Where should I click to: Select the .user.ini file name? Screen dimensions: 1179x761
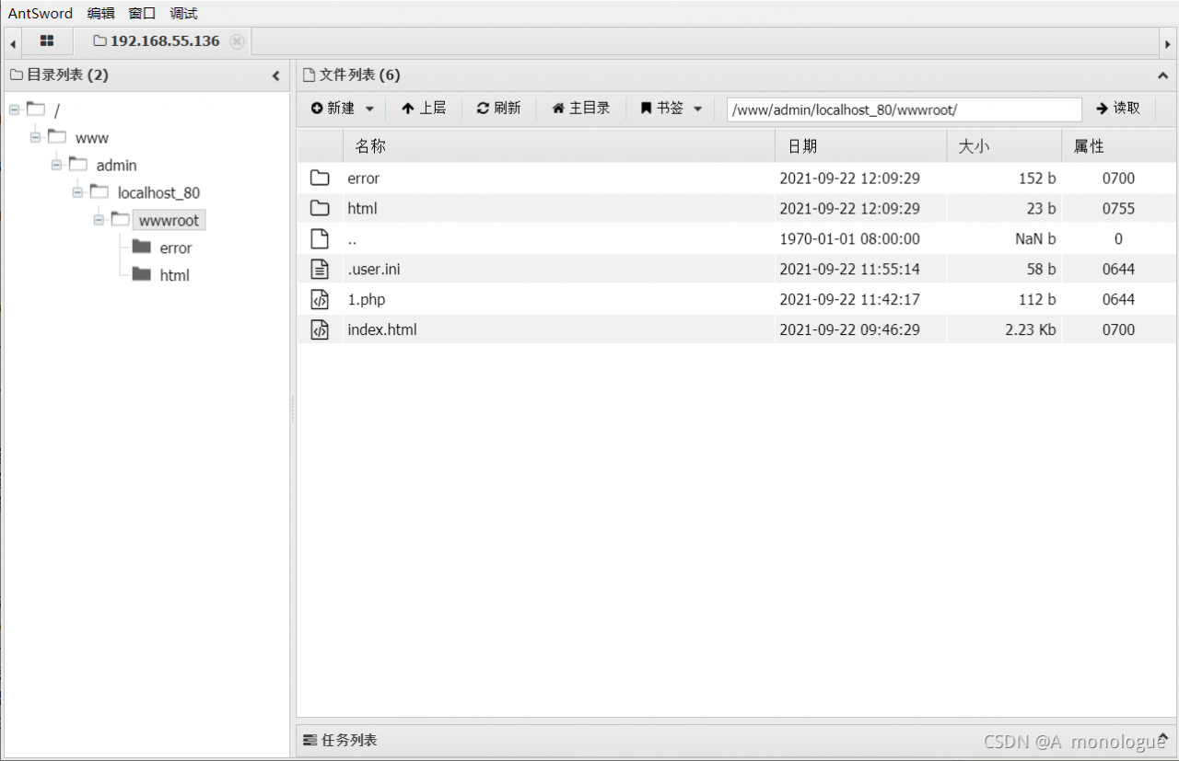click(374, 270)
